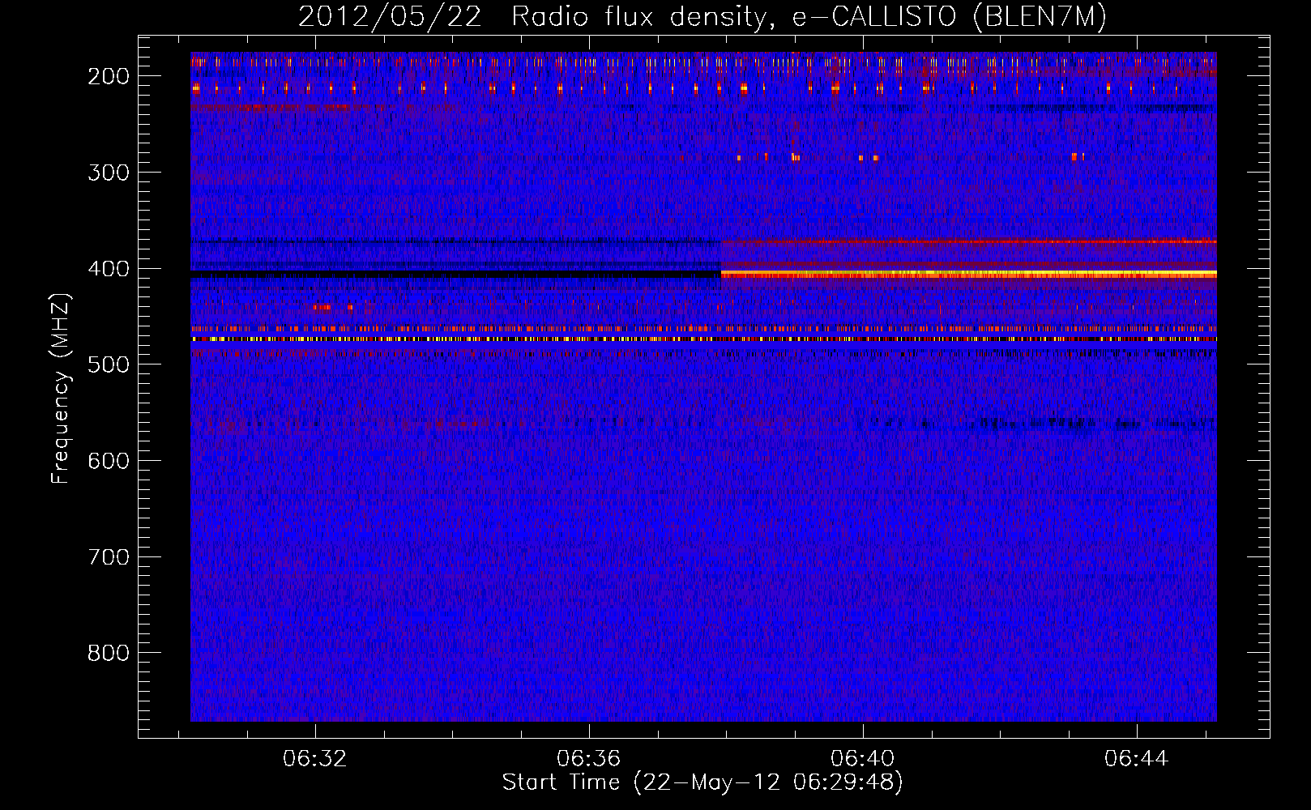Click the bright yellow emission band near 405 MHz
Viewport: 1311px width, 810px height.
(968, 275)
